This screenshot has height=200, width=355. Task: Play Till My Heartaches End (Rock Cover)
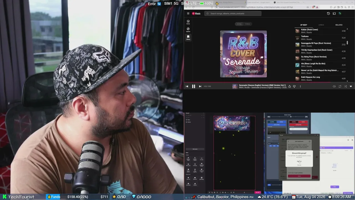[x=320, y=51]
